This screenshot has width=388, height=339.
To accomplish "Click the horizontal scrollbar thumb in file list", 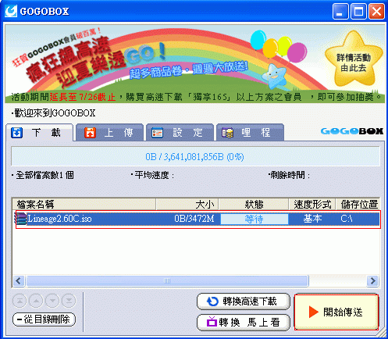I will pyautogui.click(x=167, y=280).
